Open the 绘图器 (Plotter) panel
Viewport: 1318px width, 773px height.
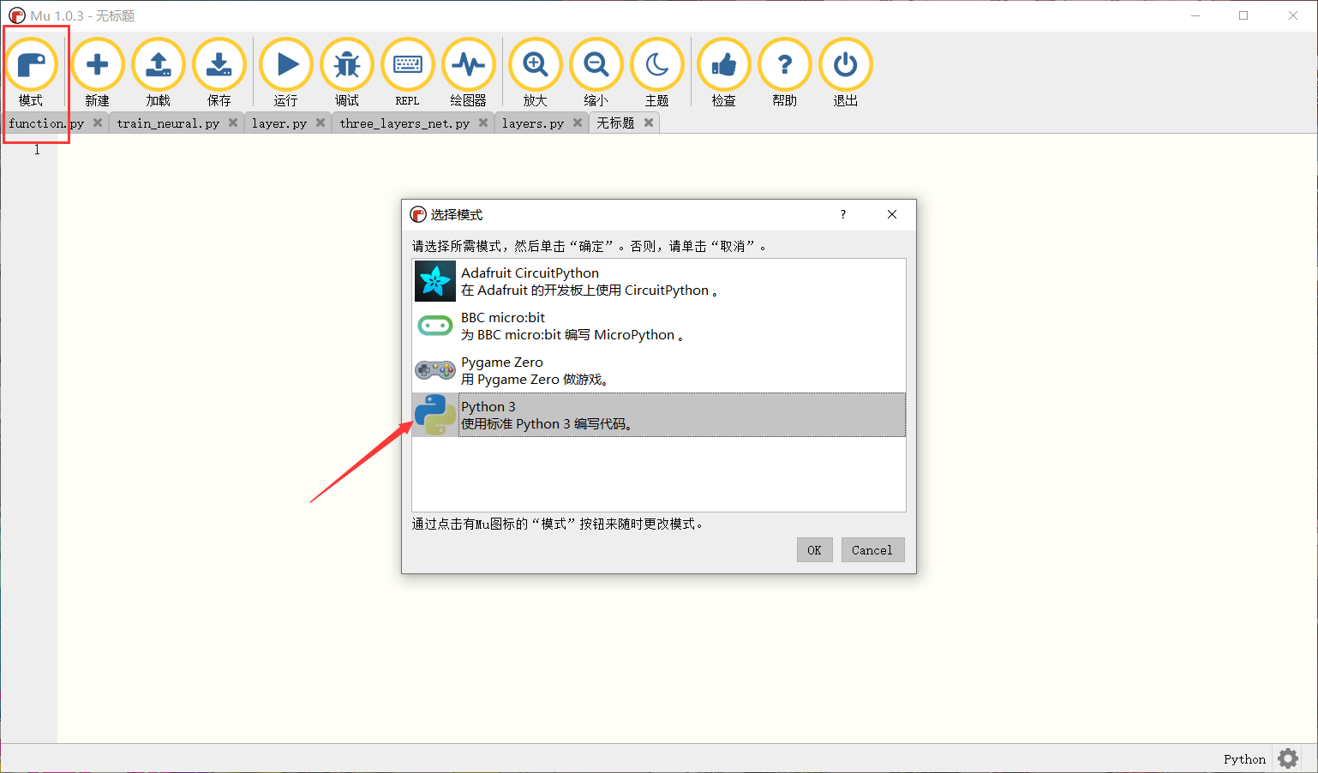(469, 64)
